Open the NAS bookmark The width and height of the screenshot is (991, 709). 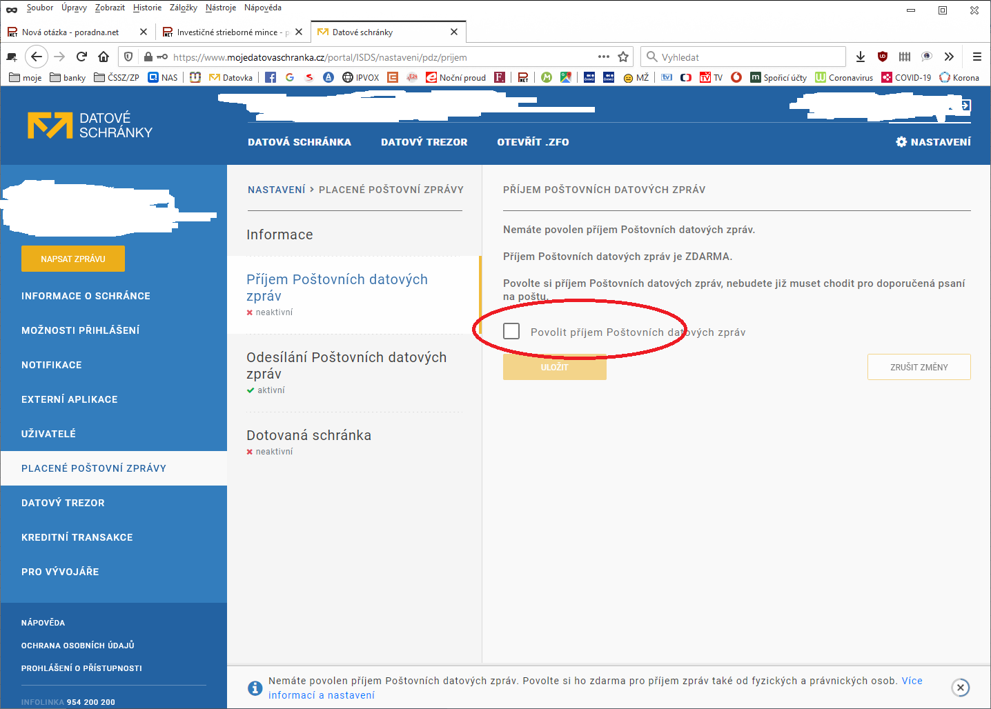(163, 77)
